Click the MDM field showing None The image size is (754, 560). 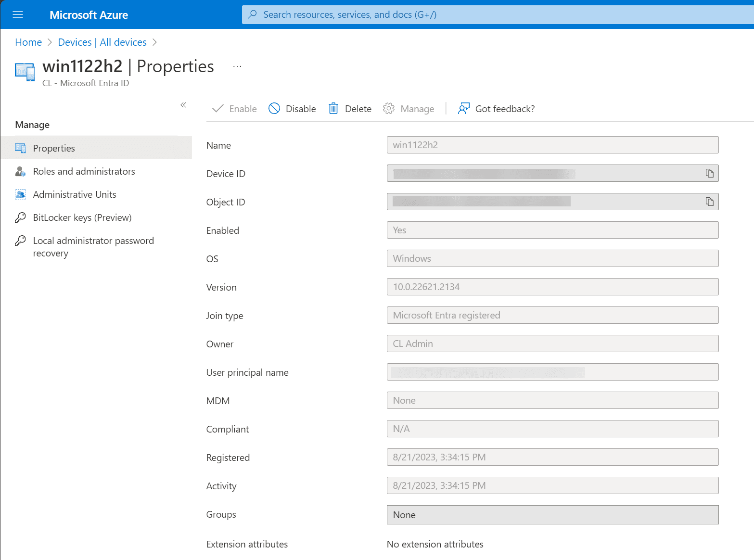tap(552, 400)
